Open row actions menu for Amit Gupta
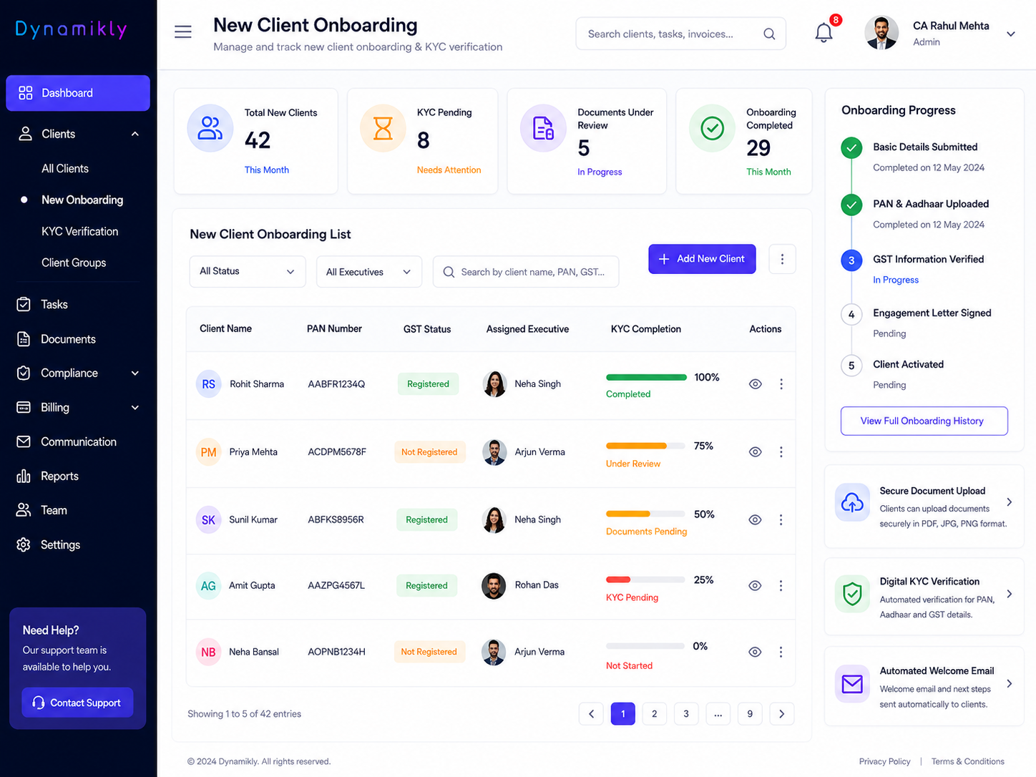 click(781, 586)
